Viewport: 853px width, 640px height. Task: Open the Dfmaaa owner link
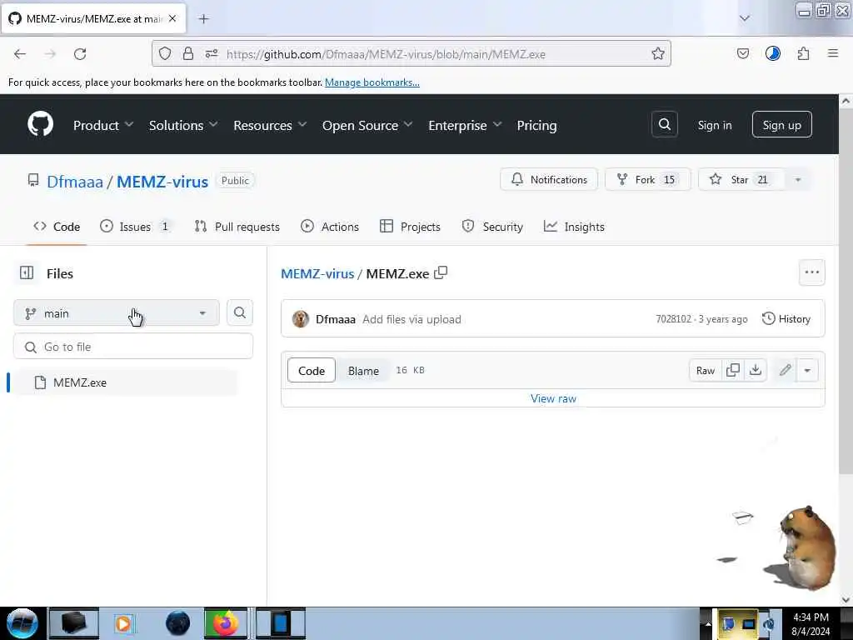point(74,181)
